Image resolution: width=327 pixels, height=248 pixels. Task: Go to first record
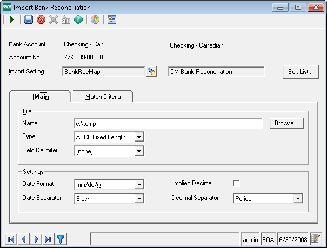(11, 239)
